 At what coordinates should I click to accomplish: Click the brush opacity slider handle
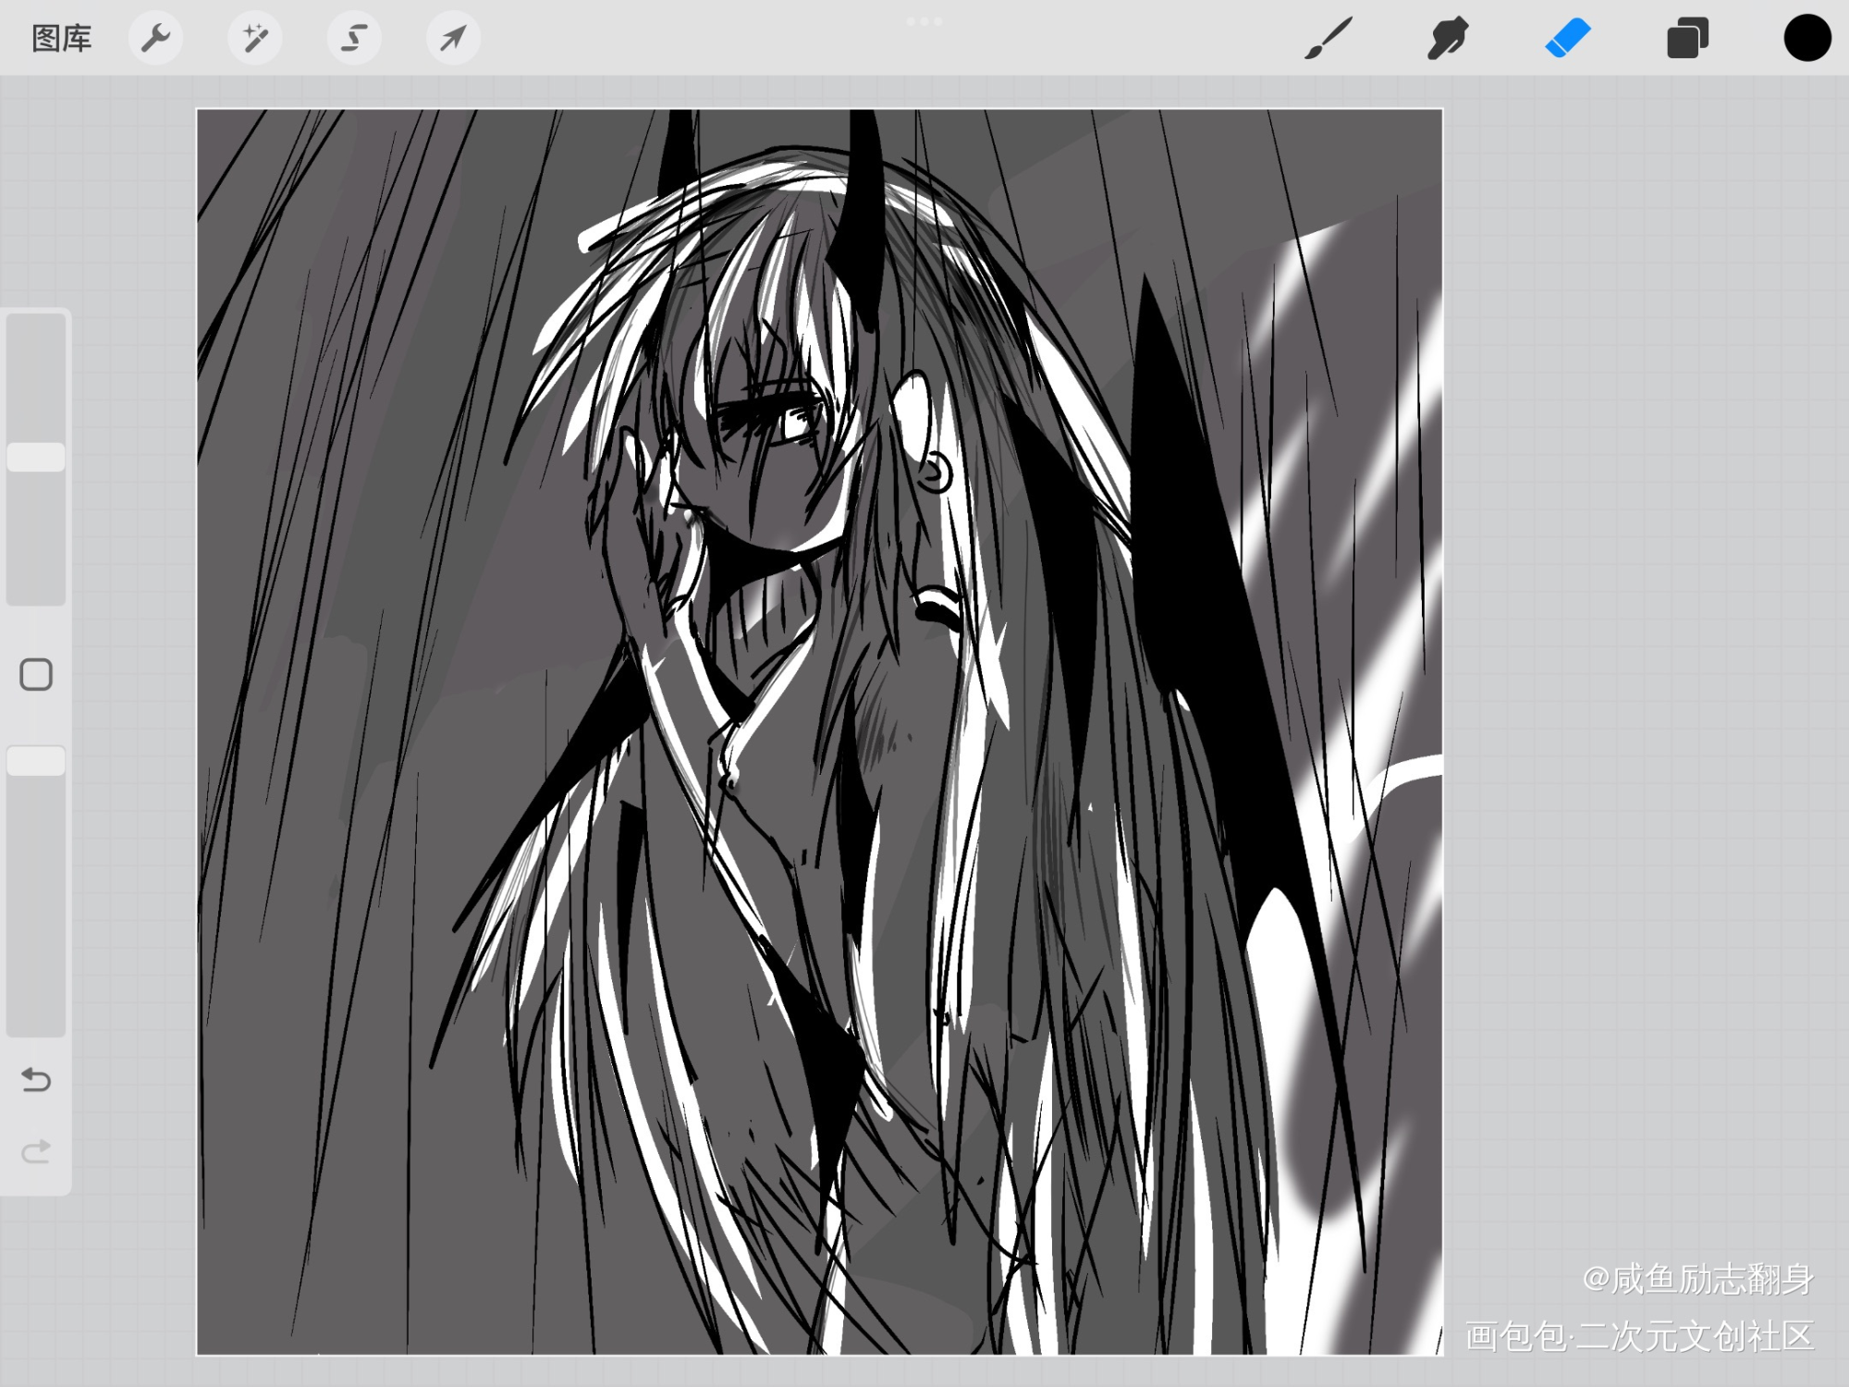[36, 761]
